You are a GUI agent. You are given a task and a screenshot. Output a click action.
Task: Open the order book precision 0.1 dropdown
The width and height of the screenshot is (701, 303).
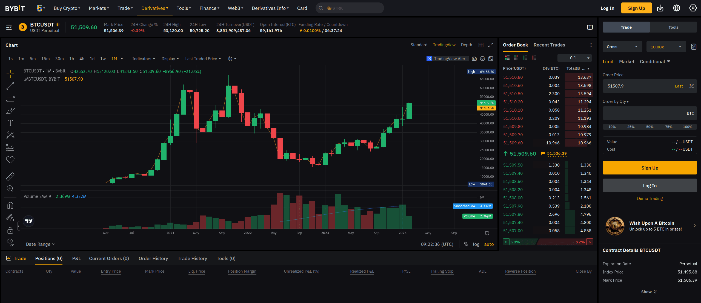[574, 58]
